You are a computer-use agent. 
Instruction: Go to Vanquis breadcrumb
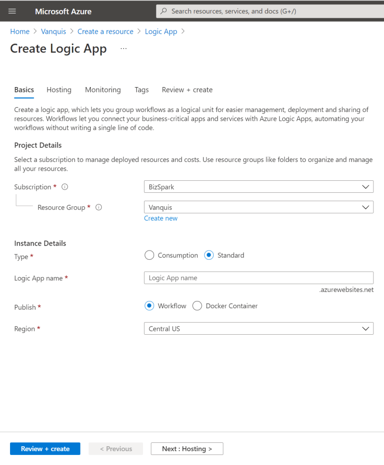pos(53,31)
